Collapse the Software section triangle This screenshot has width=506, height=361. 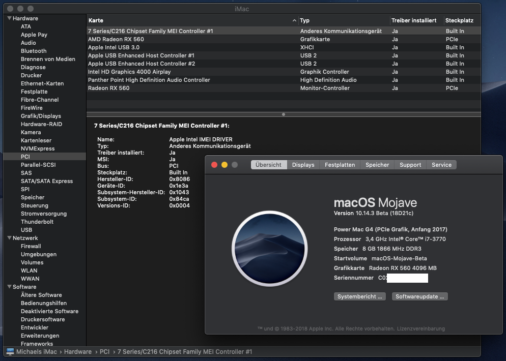pyautogui.click(x=9, y=287)
